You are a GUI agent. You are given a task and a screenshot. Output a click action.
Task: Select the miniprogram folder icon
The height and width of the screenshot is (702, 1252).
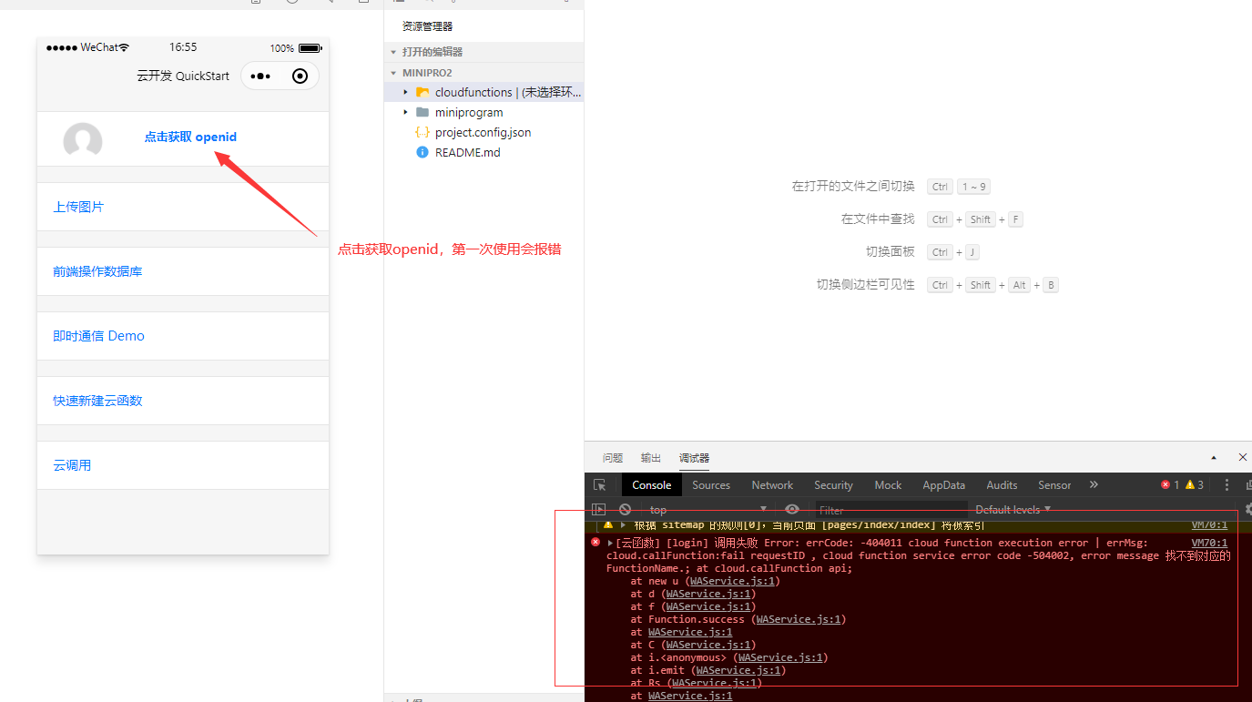click(x=422, y=112)
